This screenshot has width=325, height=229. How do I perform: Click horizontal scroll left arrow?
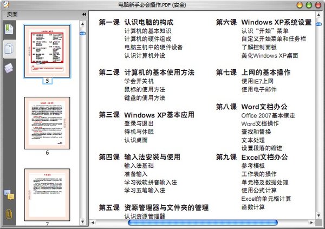[x=93, y=223]
